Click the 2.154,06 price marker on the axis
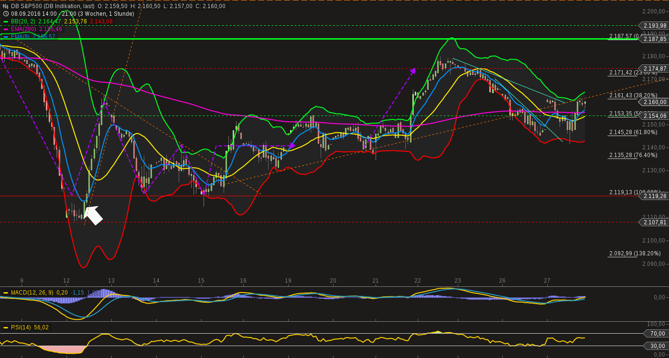The image size is (669, 358). [653, 116]
